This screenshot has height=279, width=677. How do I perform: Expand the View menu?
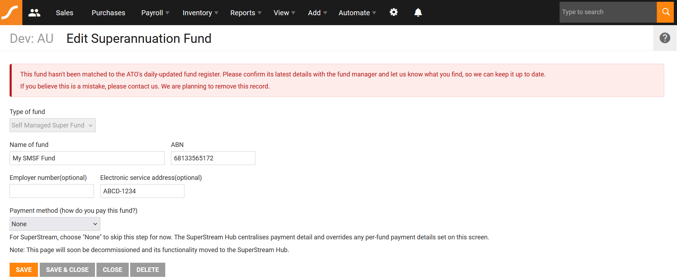(284, 13)
